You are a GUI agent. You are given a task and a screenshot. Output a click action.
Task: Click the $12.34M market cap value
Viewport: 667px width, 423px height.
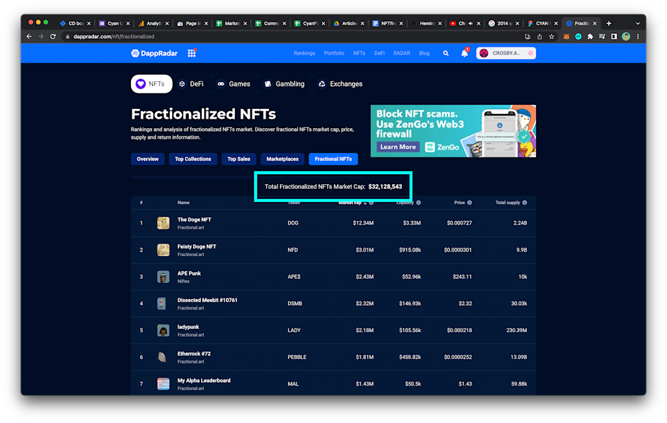[363, 223]
